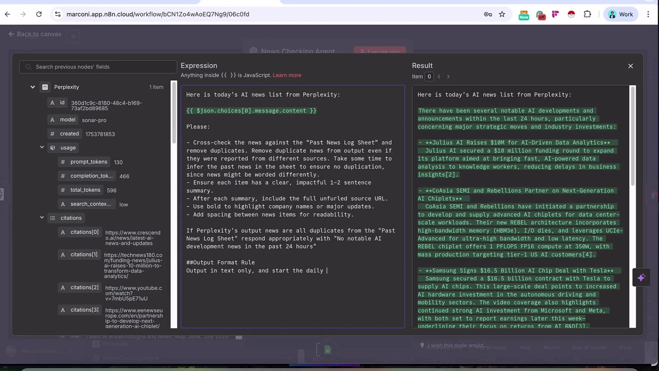659x371 pixels.
Task: Open the Extensions puzzle menu
Action: tap(587, 14)
